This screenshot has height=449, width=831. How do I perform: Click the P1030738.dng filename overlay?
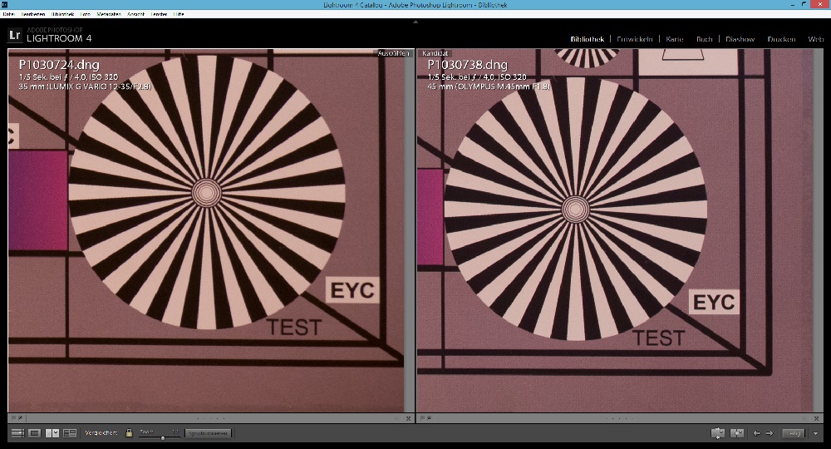pyautogui.click(x=467, y=65)
